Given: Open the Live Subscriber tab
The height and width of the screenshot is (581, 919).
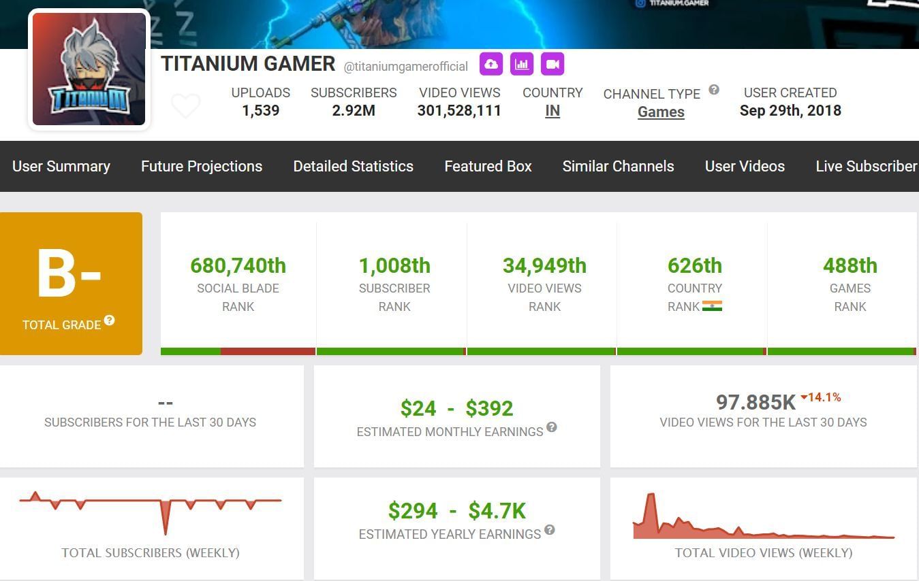Looking at the screenshot, I should tap(866, 167).
